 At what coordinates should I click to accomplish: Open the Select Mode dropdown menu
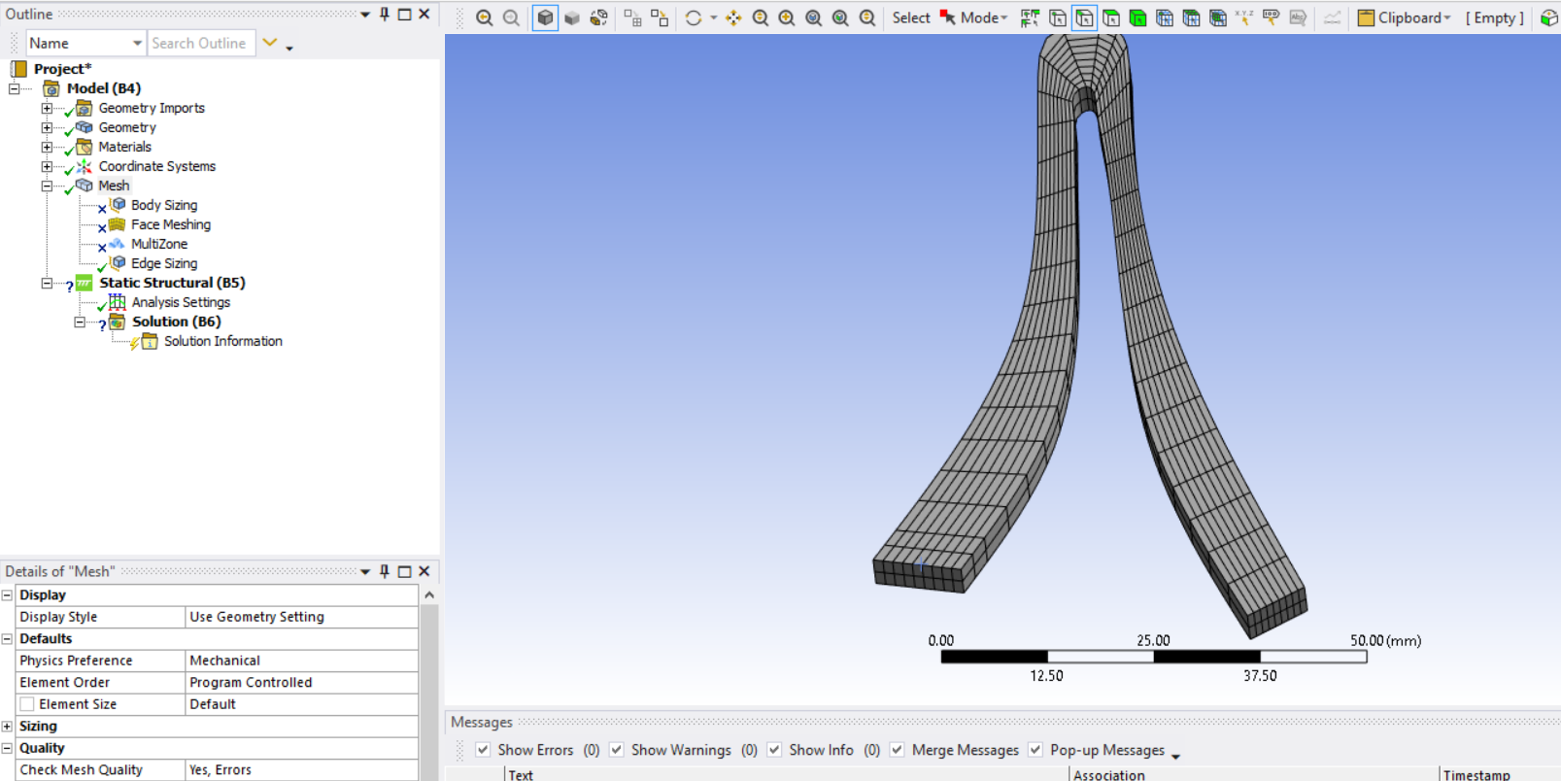983,17
